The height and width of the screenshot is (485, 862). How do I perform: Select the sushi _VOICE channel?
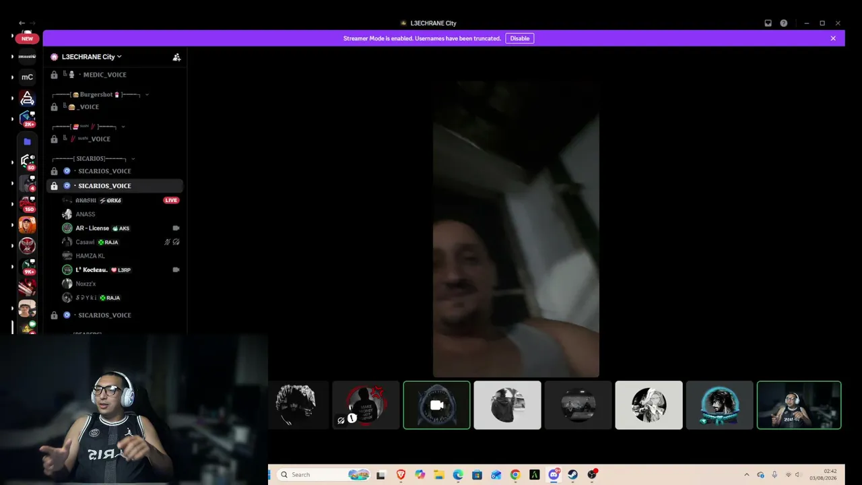114,139
